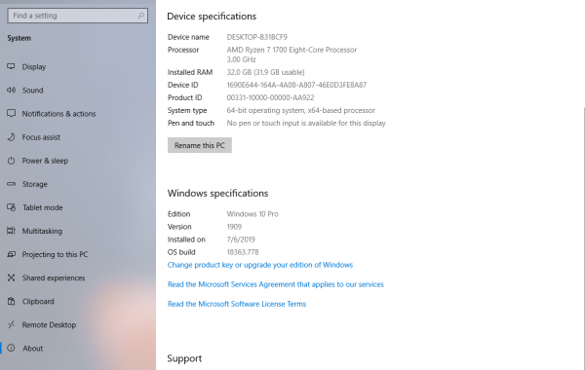585x370 pixels.
Task: Click Product ID value 00331-10000-00000-AA922
Action: tap(270, 97)
